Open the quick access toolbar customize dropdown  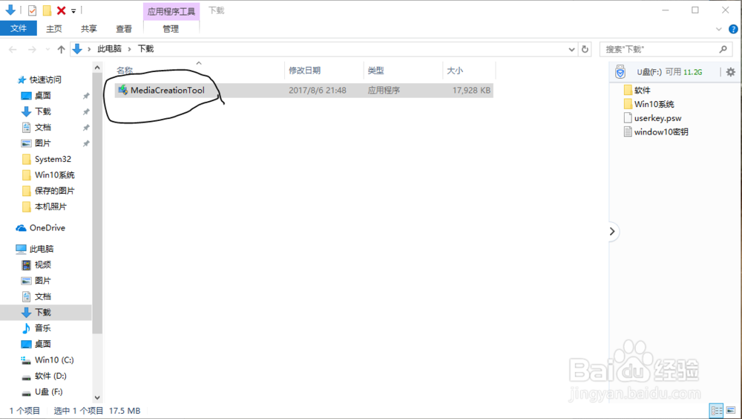pyautogui.click(x=73, y=11)
